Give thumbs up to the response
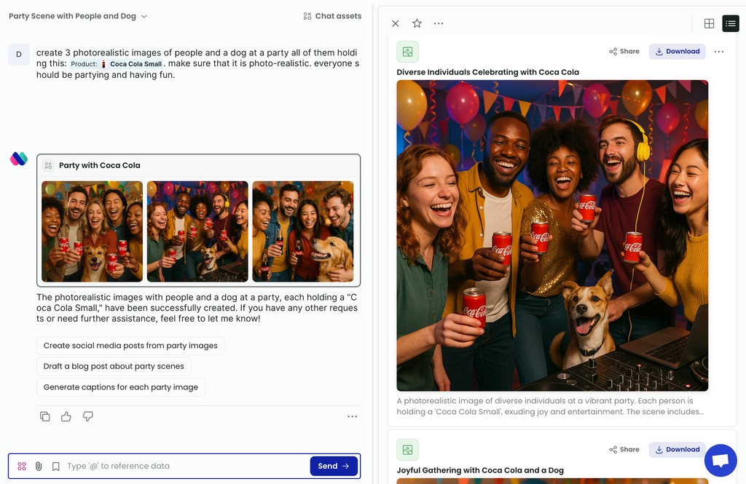The height and width of the screenshot is (484, 746). click(66, 416)
